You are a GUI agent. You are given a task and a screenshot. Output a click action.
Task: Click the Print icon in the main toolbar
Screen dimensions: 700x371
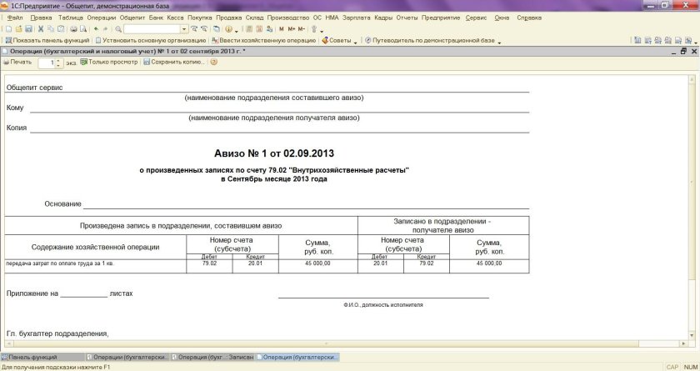click(x=73, y=29)
